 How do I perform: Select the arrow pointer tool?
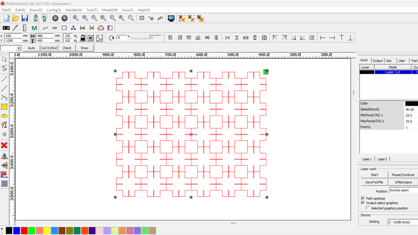[x=4, y=59]
